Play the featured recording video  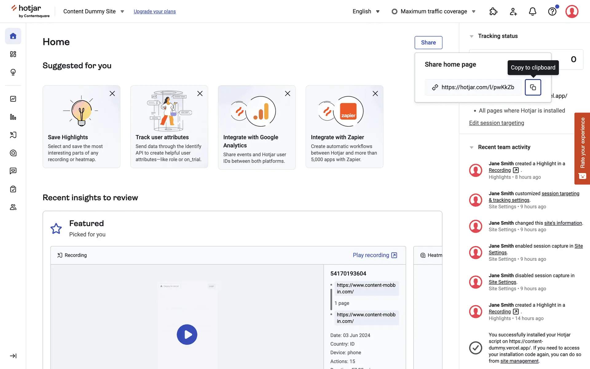click(187, 334)
